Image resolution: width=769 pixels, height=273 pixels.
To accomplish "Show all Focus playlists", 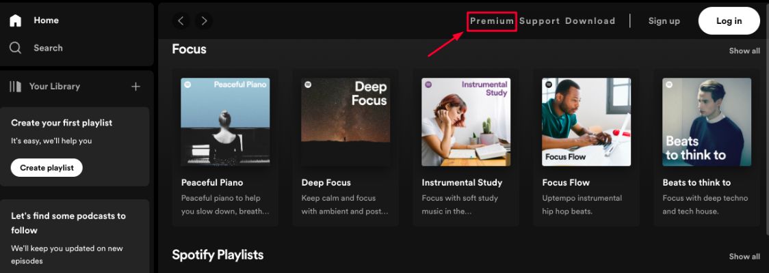I will pyautogui.click(x=744, y=51).
